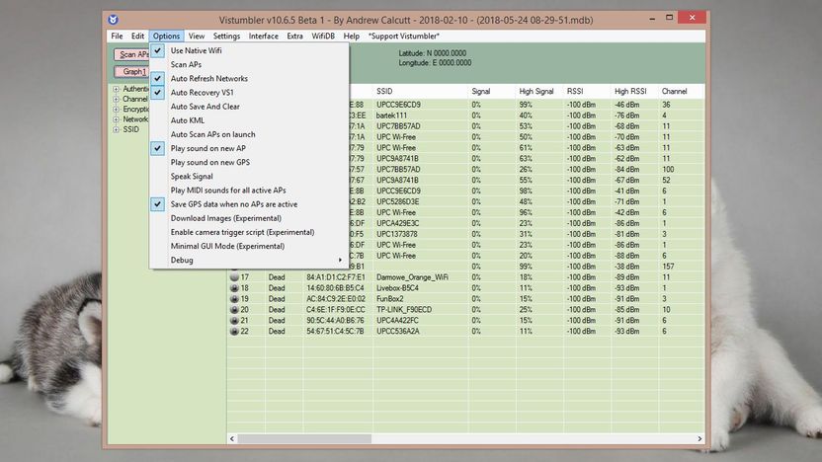Toggle Auto Refresh Networks checkmark
The image size is (822, 462).
click(157, 79)
